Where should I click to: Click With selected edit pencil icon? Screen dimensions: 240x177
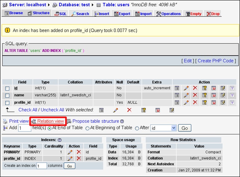(116, 110)
